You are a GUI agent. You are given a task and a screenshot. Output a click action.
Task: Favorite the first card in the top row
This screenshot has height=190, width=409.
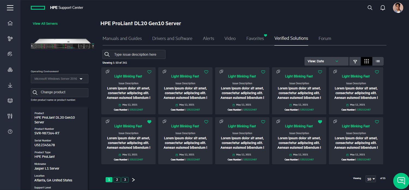coord(149,72)
